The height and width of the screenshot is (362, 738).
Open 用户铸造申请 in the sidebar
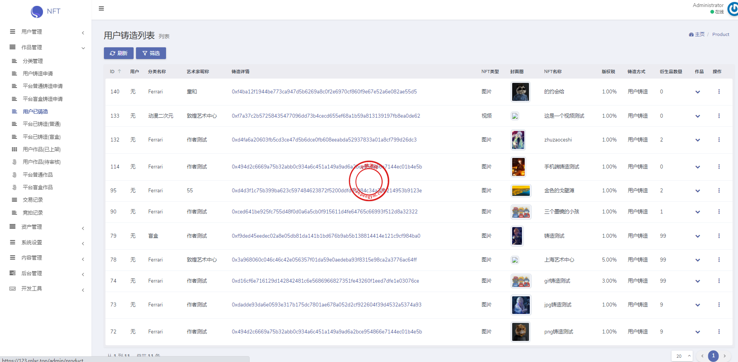coord(38,73)
